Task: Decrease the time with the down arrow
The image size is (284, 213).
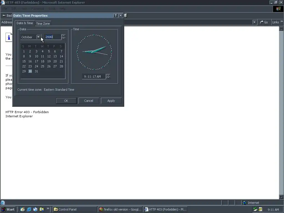Action: (x=108, y=78)
